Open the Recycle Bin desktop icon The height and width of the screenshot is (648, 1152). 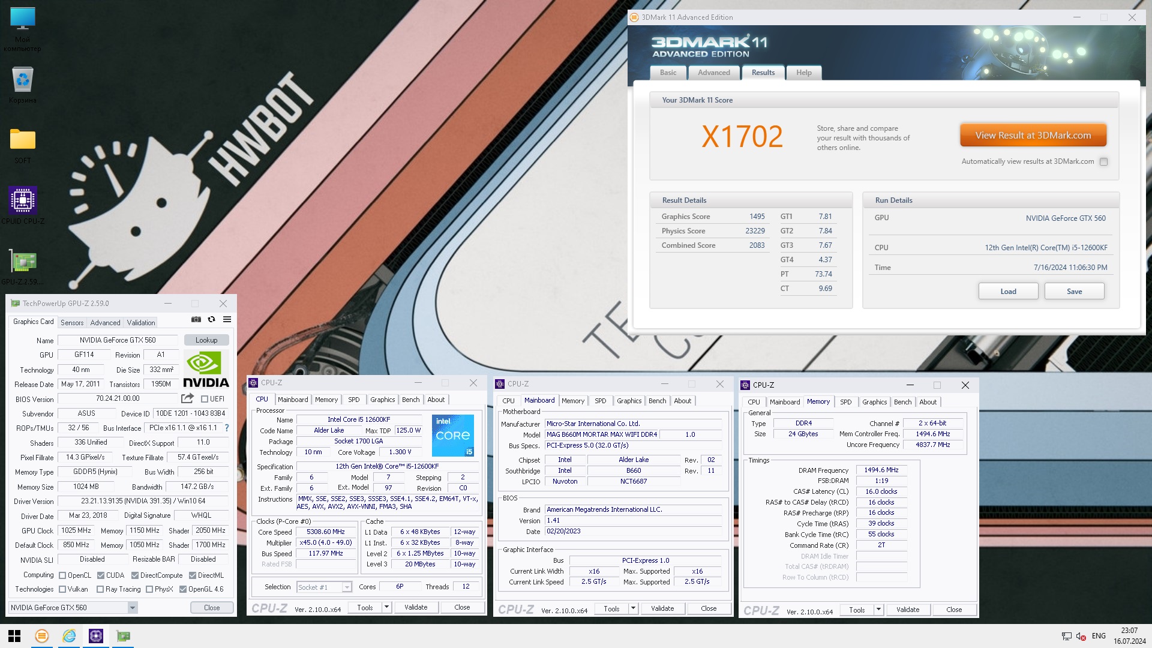point(22,85)
